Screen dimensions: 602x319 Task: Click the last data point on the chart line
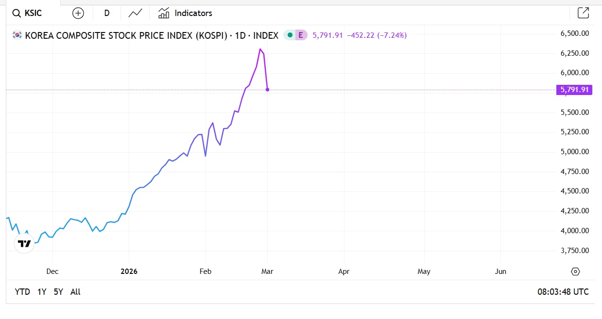pos(267,90)
